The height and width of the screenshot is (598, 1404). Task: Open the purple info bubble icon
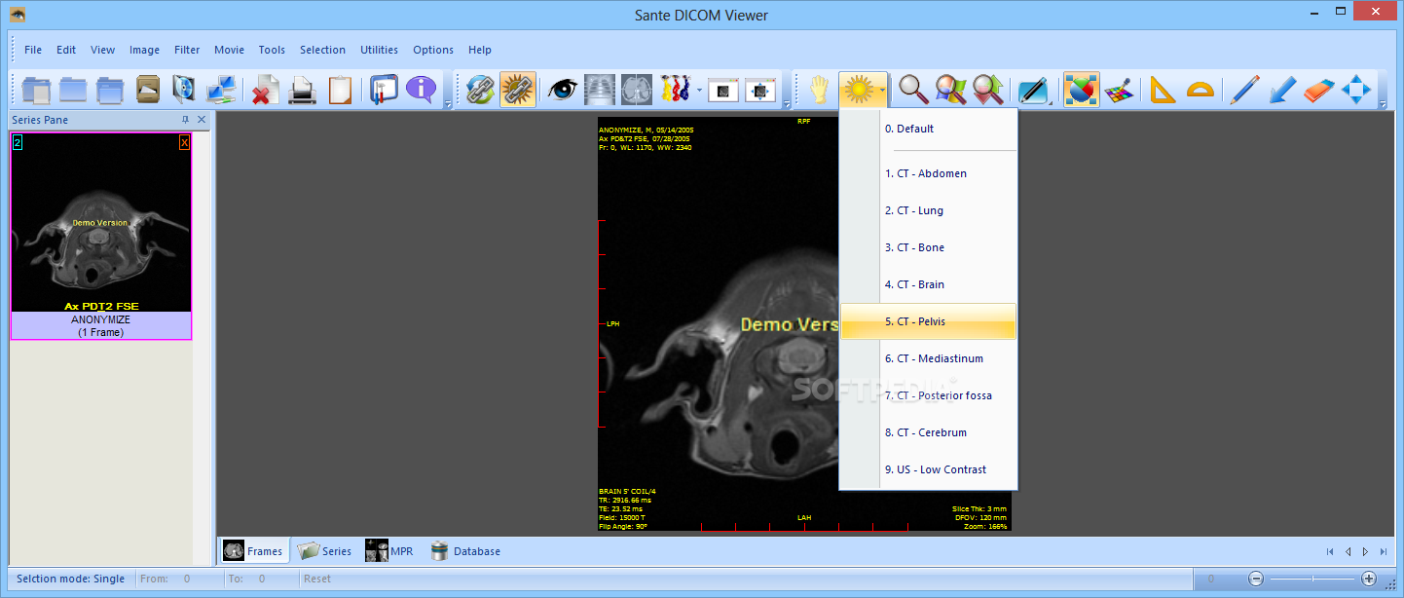click(x=421, y=90)
